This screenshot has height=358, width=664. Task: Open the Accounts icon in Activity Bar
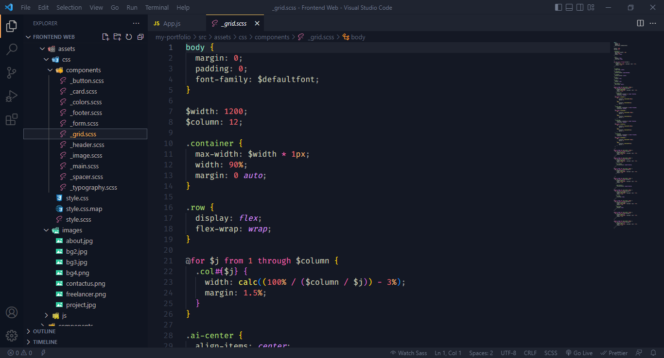[x=12, y=312]
